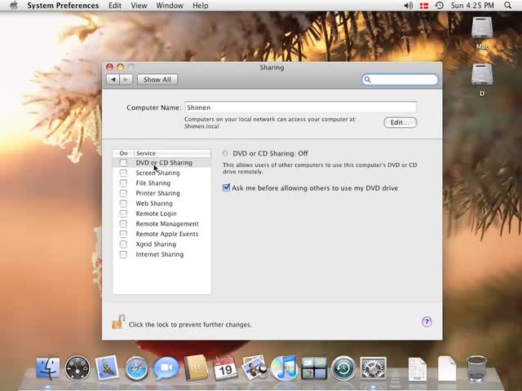Select the D drive on desktop
Image resolution: width=522 pixels, height=391 pixels.
click(x=482, y=80)
